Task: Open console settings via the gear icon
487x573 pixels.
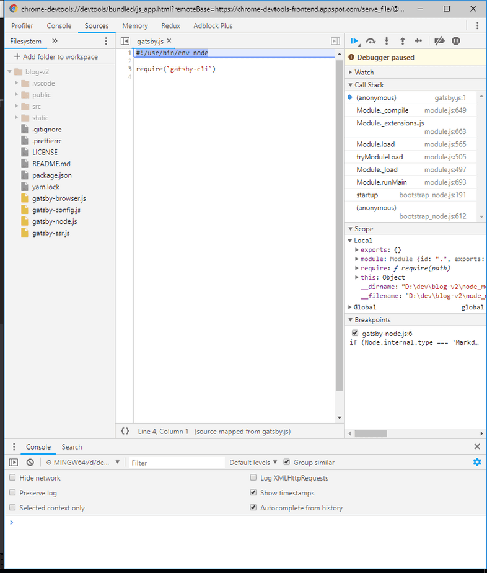Action: (476, 462)
